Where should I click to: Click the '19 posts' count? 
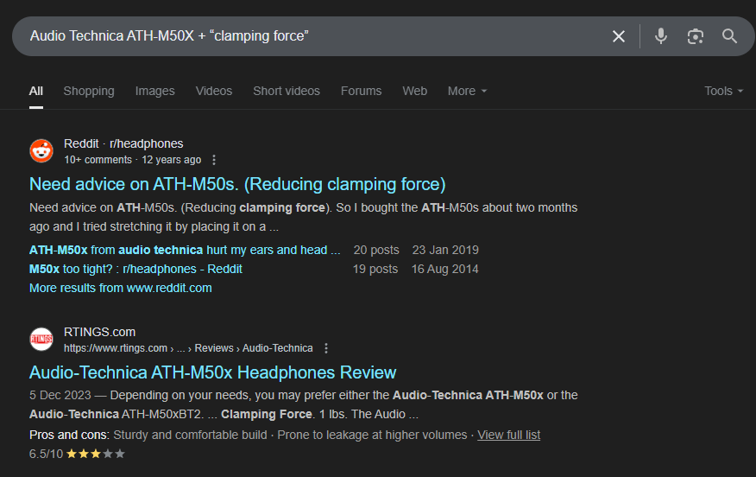pyautogui.click(x=375, y=269)
